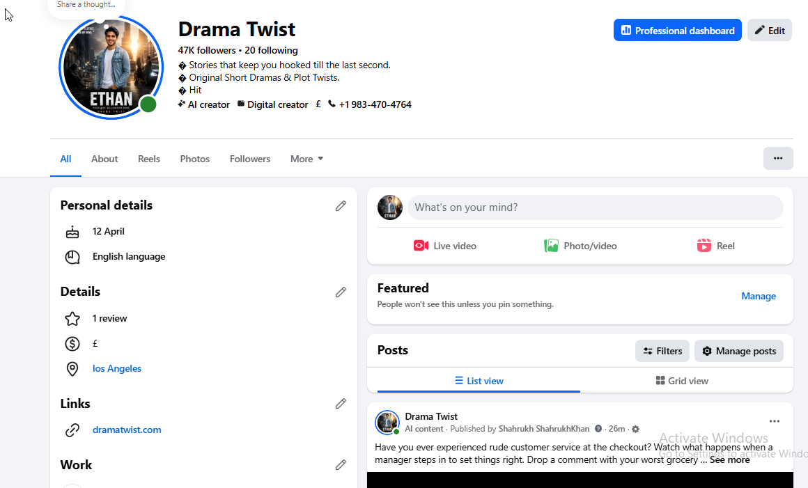Click Manage in Featured section

click(759, 296)
